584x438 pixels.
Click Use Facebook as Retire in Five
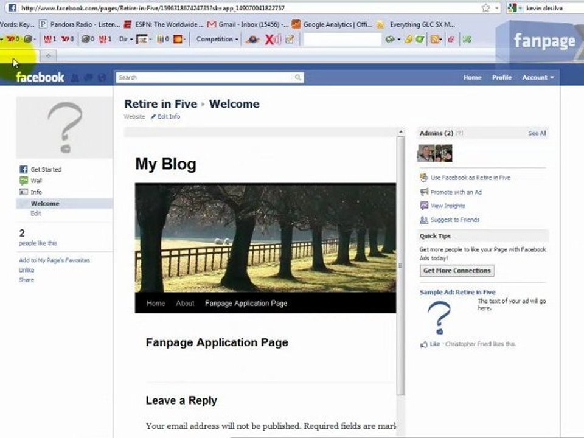click(465, 178)
